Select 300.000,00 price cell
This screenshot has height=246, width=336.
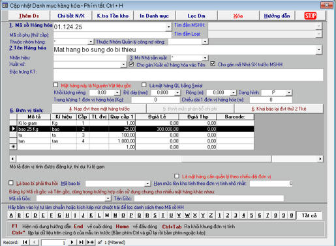(157, 129)
